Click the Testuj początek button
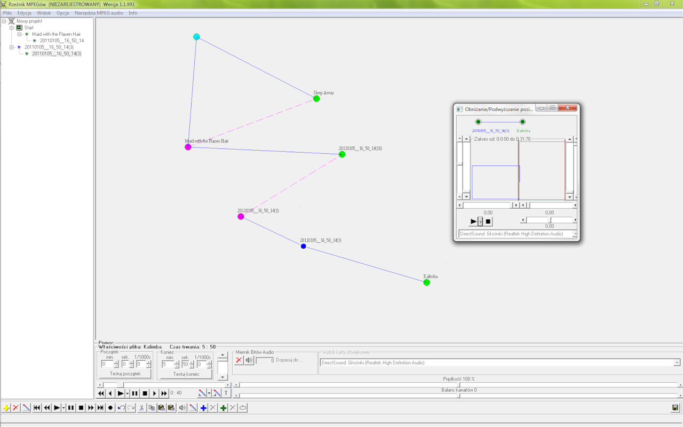683x427 pixels. pyautogui.click(x=125, y=374)
